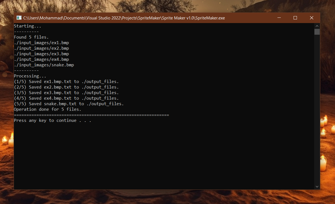Click the SpriteMaker.exe path in title bar
335x204 pixels.
tap(124, 18)
